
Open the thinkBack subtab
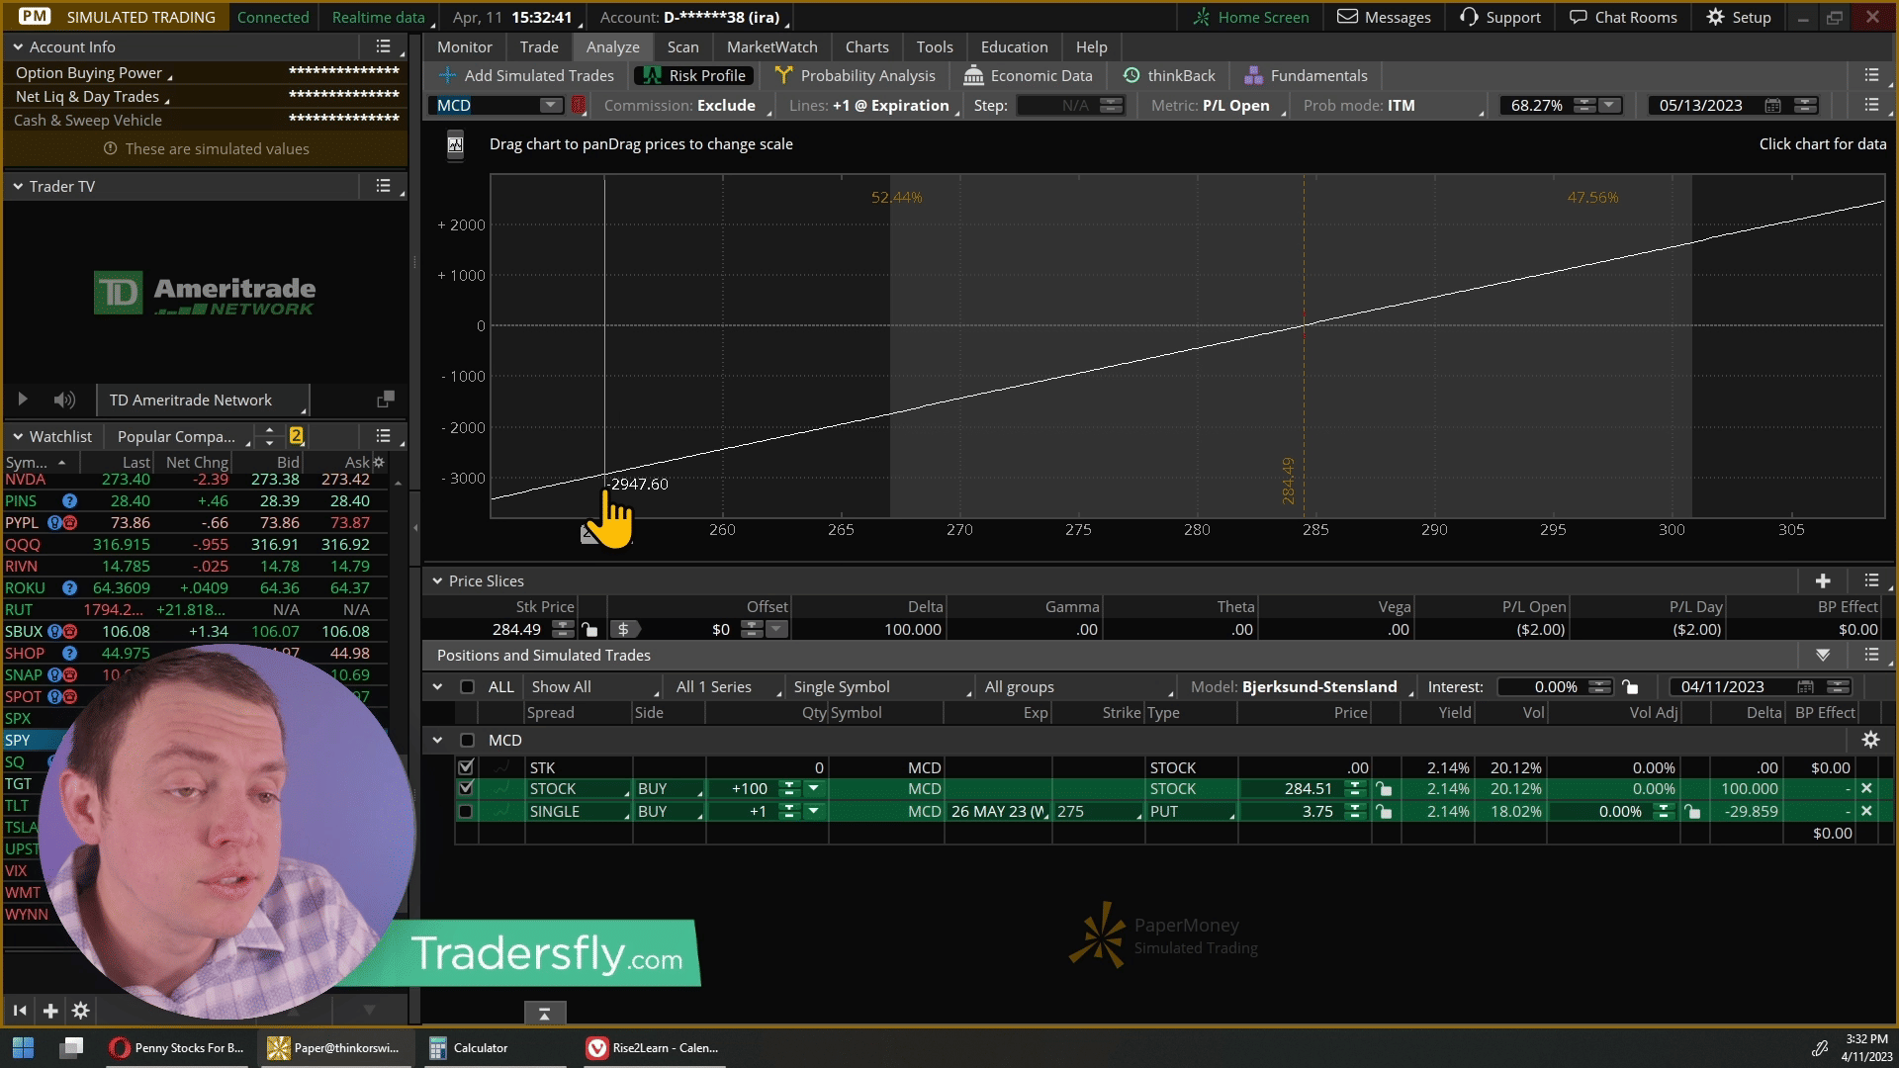1169,75
